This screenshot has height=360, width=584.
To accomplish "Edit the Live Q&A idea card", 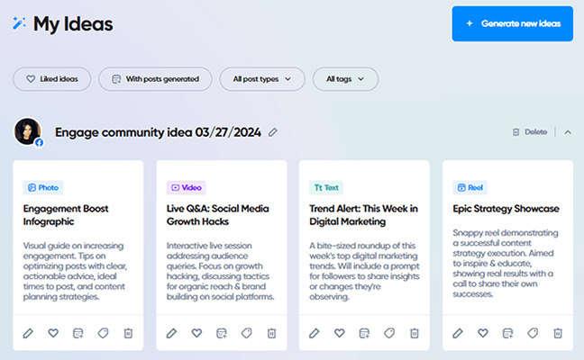I will click(x=172, y=333).
